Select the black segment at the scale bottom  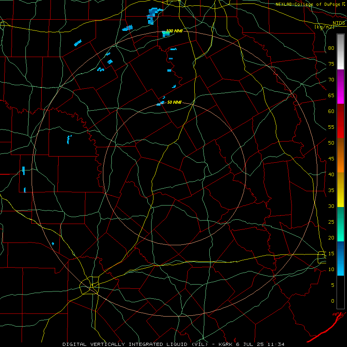pos(340,292)
